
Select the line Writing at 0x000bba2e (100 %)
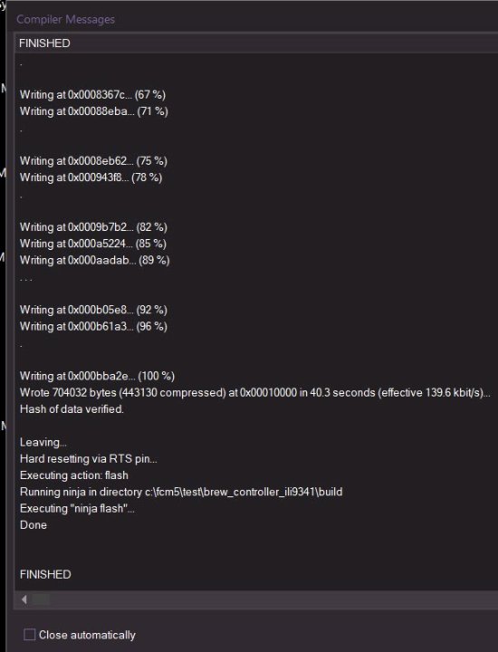pyautogui.click(x=97, y=376)
